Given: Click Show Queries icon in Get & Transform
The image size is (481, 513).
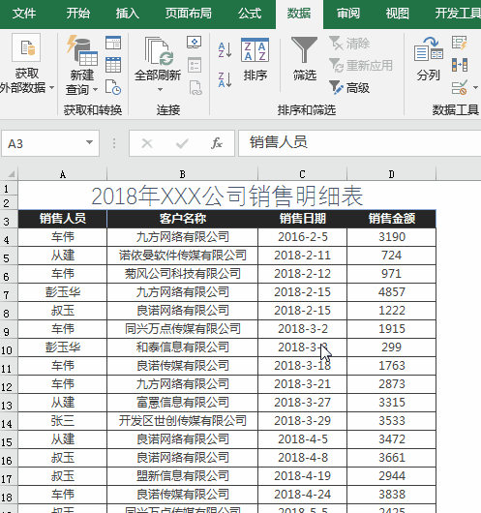Looking at the screenshot, I should [x=113, y=43].
